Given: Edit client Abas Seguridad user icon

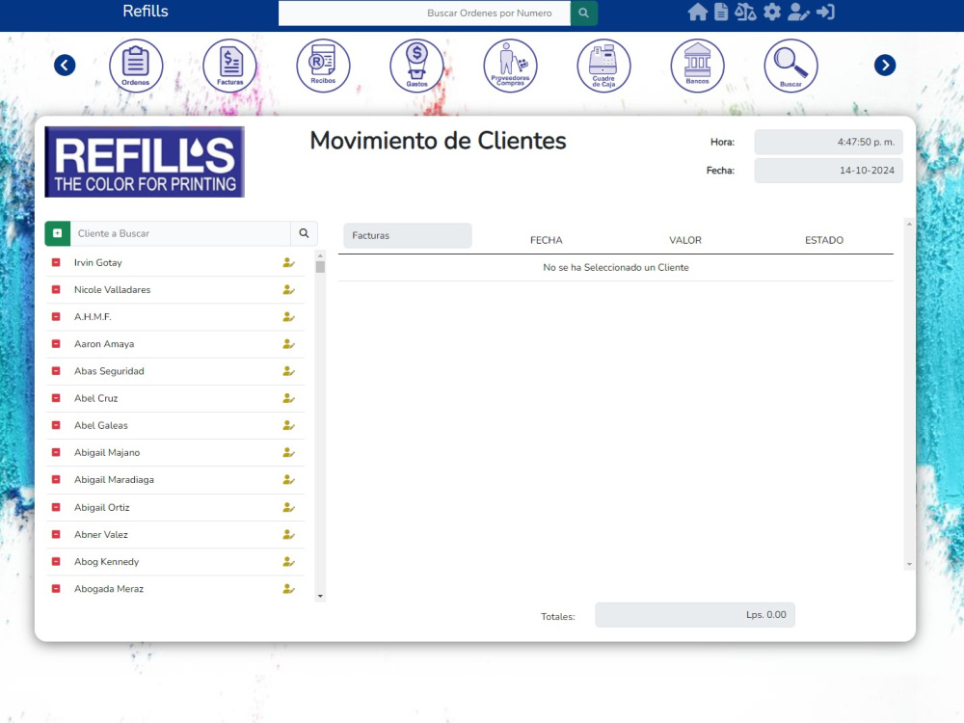Looking at the screenshot, I should 288,371.
